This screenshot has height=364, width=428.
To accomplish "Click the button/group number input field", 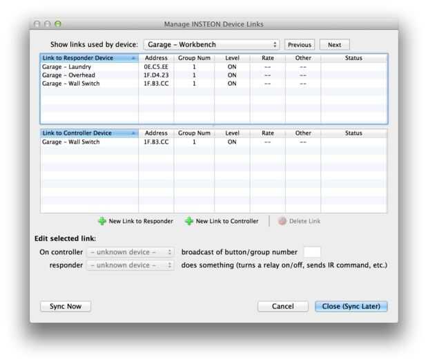I will pyautogui.click(x=312, y=252).
